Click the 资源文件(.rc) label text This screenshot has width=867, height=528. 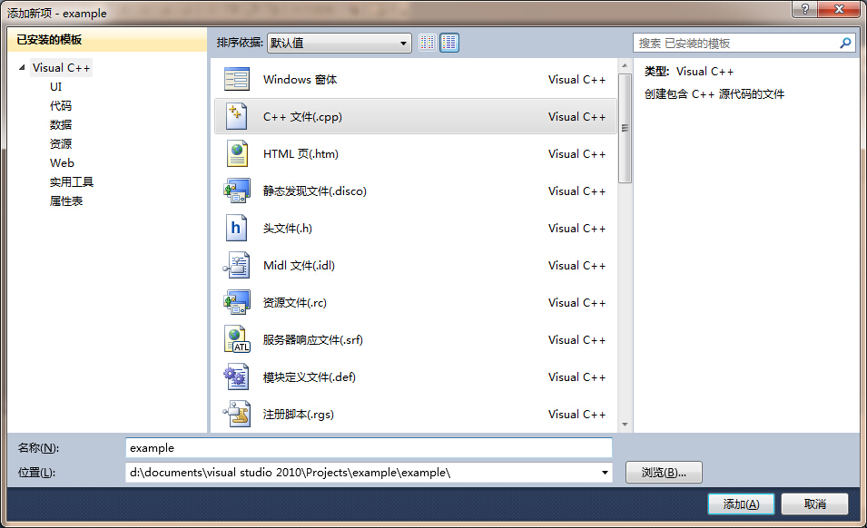[x=295, y=303]
